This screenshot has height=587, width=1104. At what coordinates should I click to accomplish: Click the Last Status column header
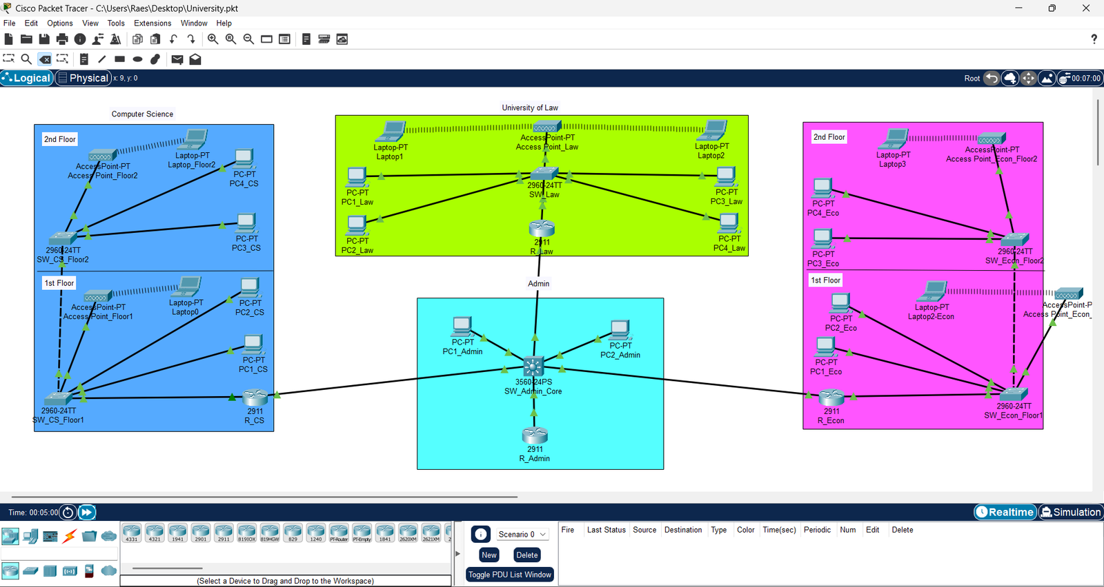[x=606, y=530]
